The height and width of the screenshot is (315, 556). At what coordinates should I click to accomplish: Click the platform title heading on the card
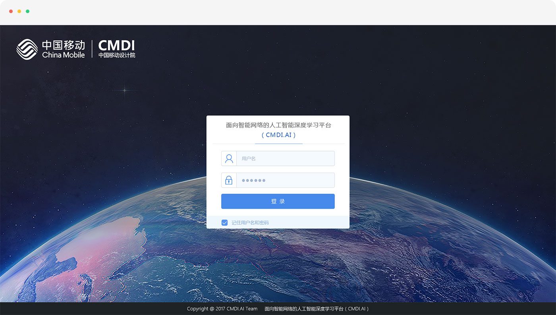tap(278, 125)
